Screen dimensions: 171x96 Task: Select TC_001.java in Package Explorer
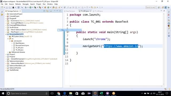pos(20,48)
